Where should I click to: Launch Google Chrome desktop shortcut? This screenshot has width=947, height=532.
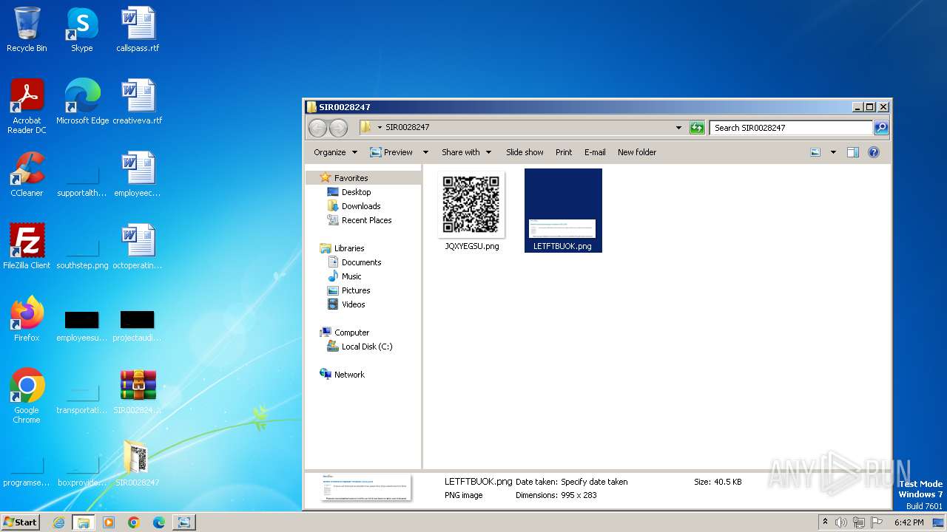click(27, 396)
